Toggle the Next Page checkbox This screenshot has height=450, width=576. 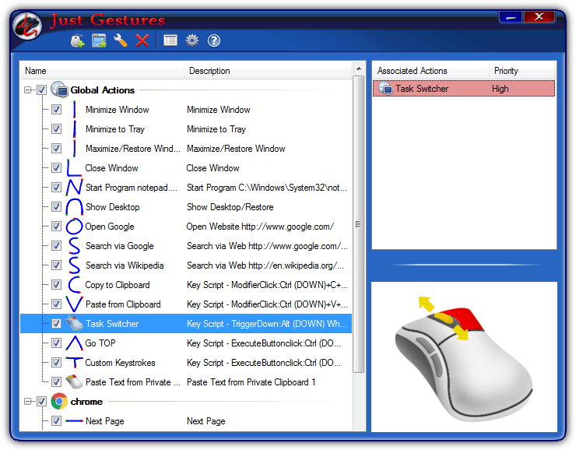pyautogui.click(x=56, y=421)
